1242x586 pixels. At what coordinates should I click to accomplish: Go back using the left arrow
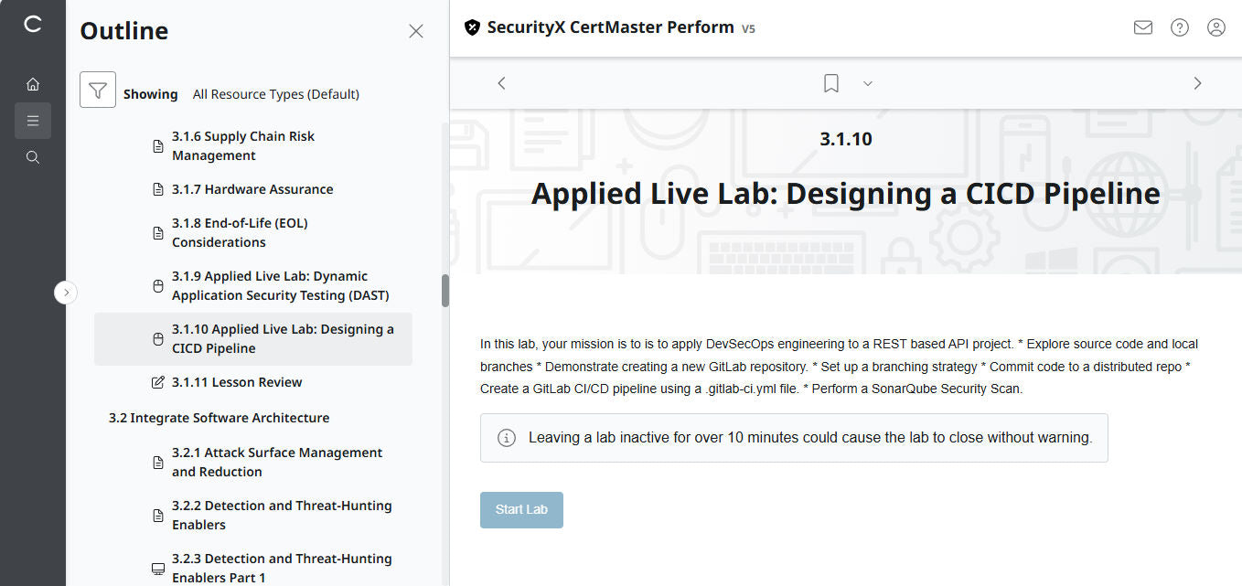(x=501, y=82)
